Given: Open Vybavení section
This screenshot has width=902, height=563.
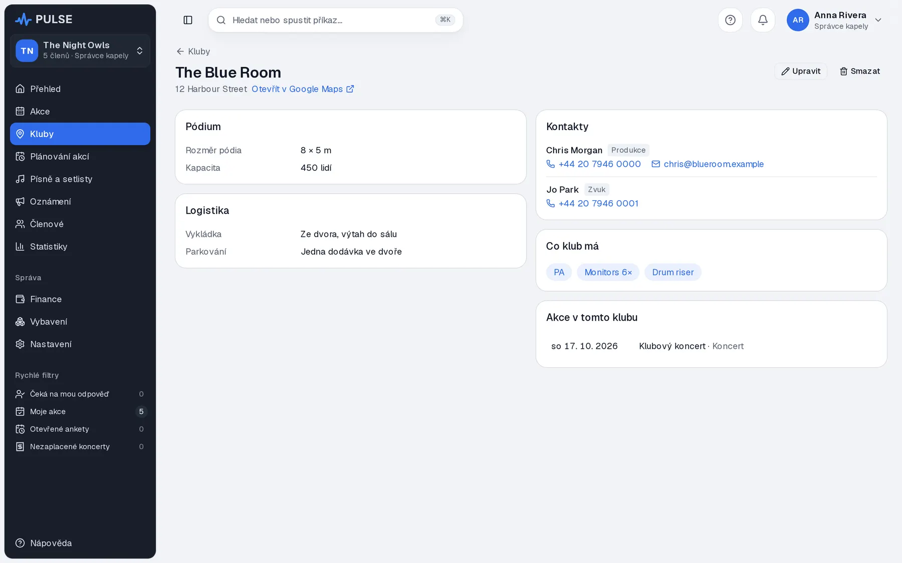Looking at the screenshot, I should pos(80,322).
